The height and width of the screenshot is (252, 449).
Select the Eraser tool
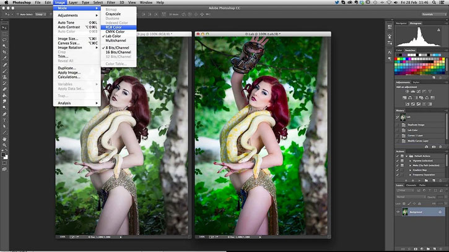coord(4,89)
